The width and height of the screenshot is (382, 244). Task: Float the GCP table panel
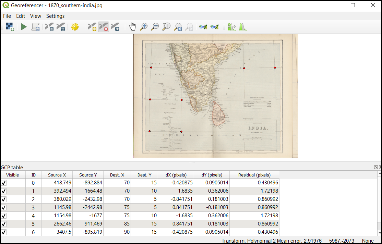click(376, 167)
